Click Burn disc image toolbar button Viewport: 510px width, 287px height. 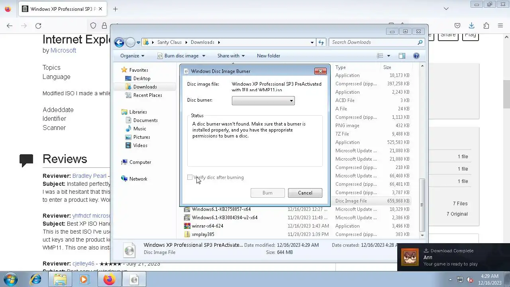coord(178,56)
